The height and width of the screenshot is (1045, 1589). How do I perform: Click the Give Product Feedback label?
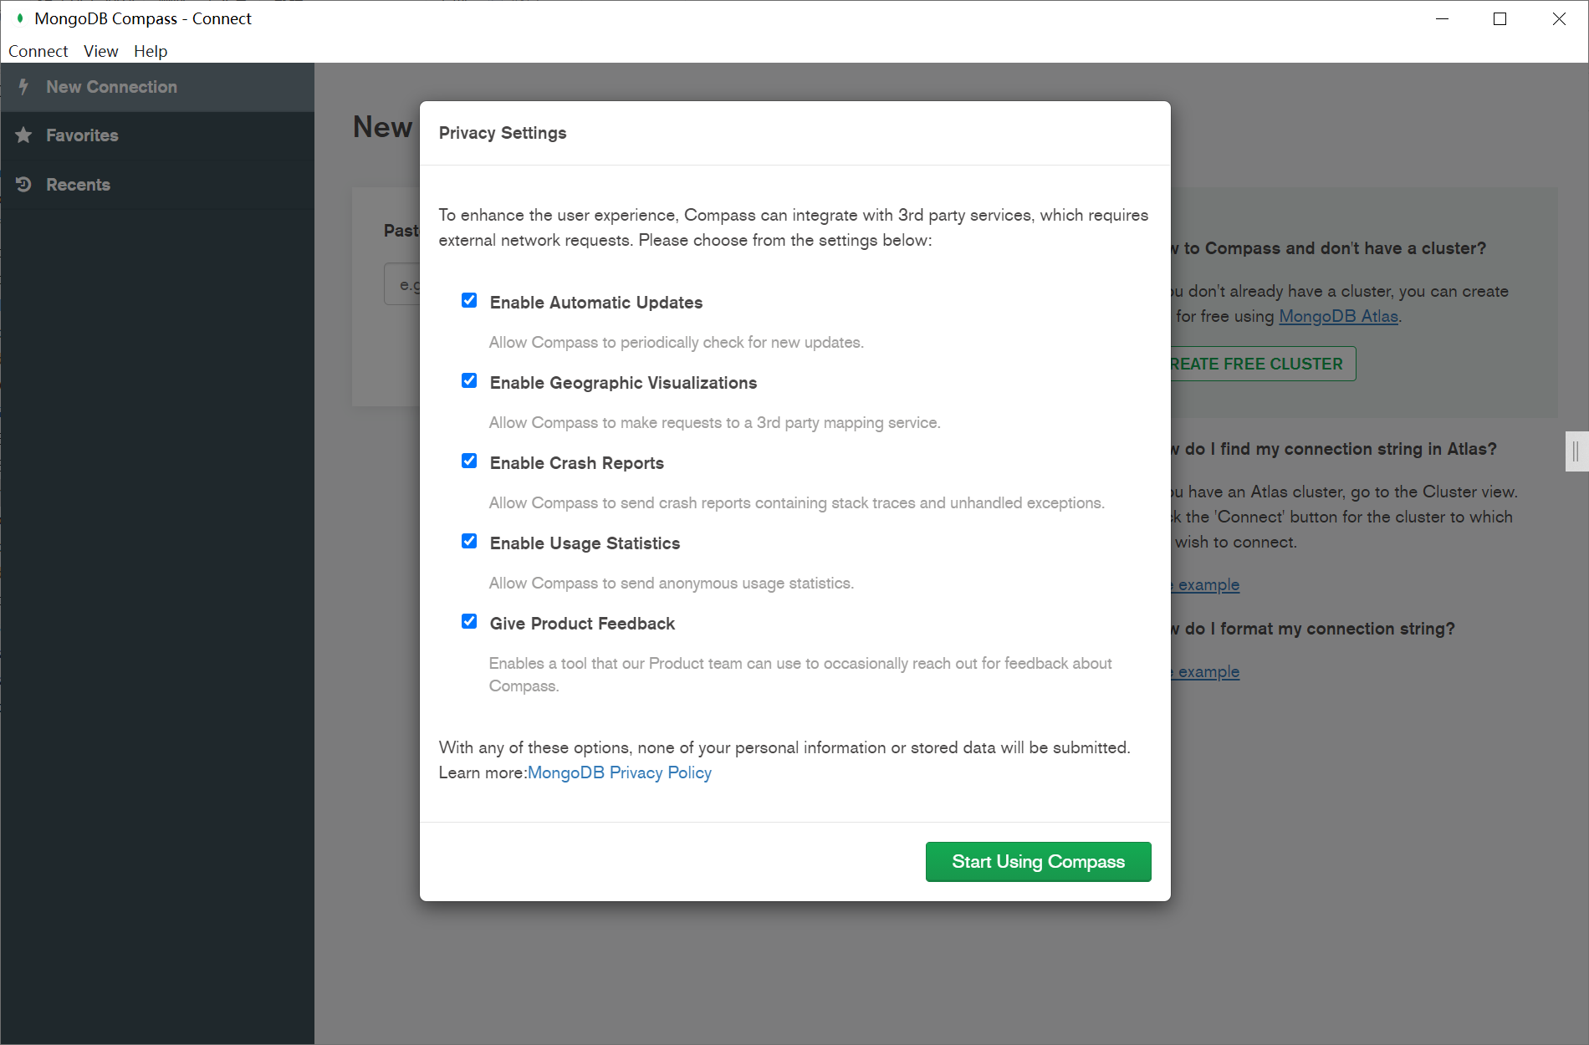pos(582,624)
